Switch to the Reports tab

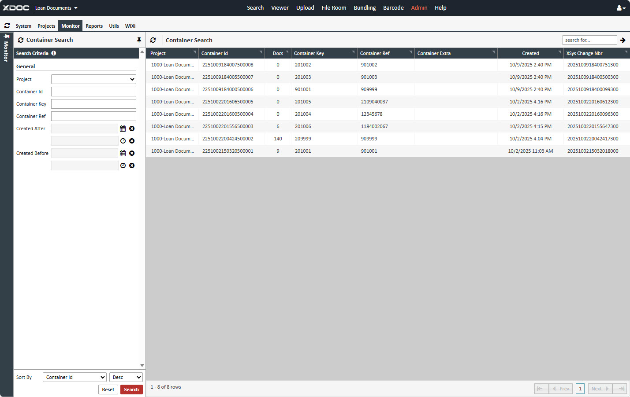point(94,26)
